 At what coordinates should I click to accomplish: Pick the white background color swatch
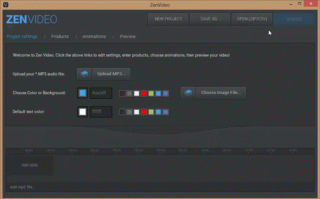coord(136,94)
